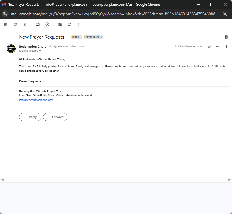Remove the Prayer Team label

pyautogui.click(x=101, y=37)
